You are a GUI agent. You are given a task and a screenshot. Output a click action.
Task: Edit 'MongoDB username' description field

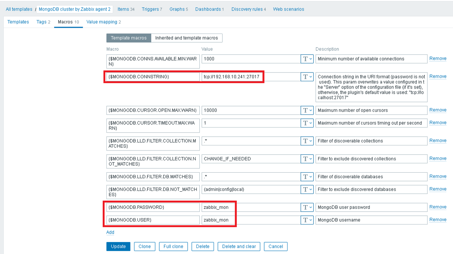(371, 220)
